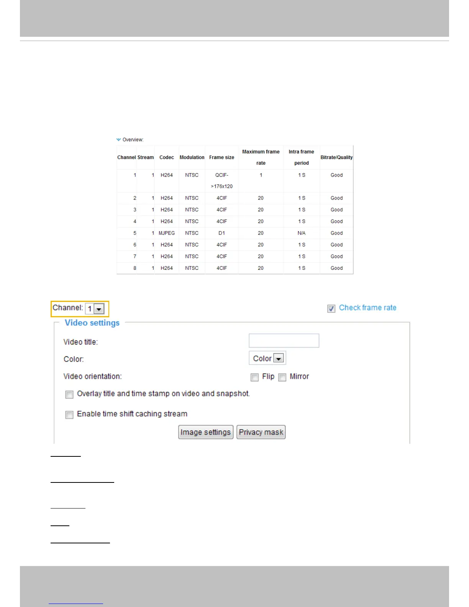Open Image settings button

pyautogui.click(x=206, y=432)
